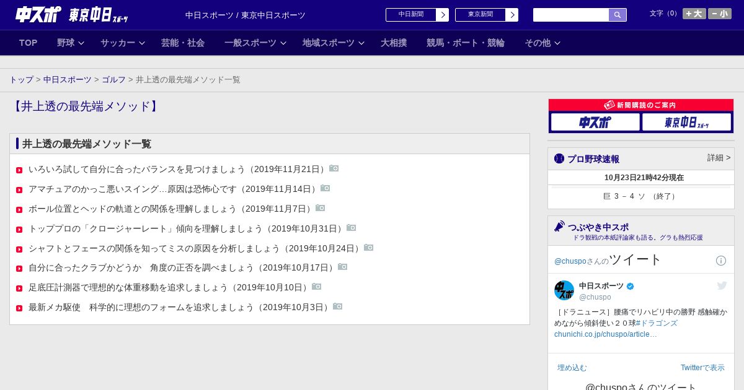The width and height of the screenshot is (744, 390).
Task: Open the つぶやき中スポ heading
Action: point(598,227)
